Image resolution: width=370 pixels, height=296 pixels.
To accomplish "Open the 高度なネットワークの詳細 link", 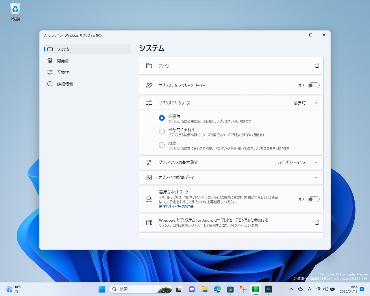I will (x=176, y=206).
